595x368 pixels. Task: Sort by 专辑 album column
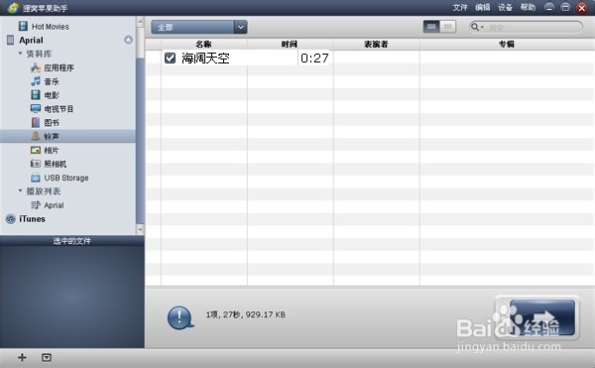(x=507, y=45)
